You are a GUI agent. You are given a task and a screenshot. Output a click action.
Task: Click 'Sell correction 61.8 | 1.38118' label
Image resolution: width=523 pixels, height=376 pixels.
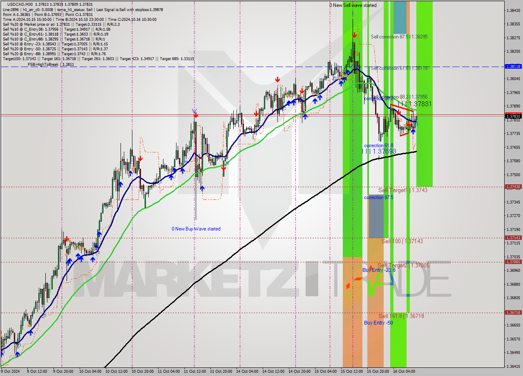pos(399,68)
